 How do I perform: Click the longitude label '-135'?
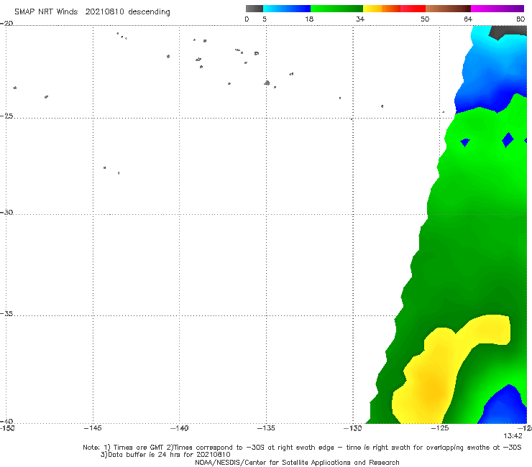(266, 428)
